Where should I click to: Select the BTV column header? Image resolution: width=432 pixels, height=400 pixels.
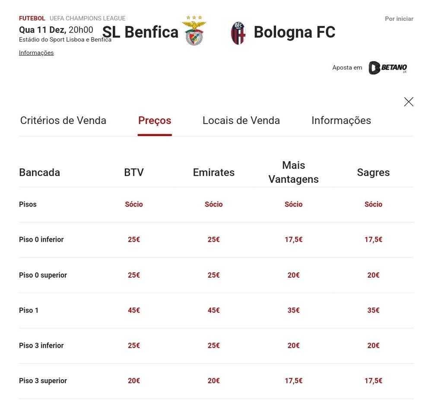(134, 172)
